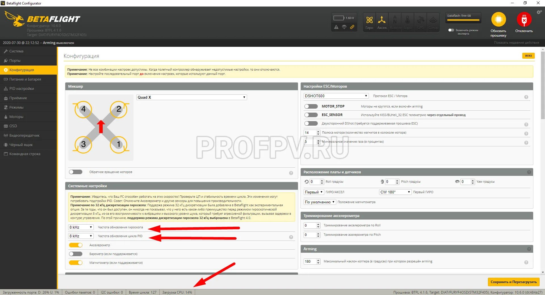Open gyro update frequency dropdown
The height and width of the screenshot is (295, 545).
coord(81,227)
